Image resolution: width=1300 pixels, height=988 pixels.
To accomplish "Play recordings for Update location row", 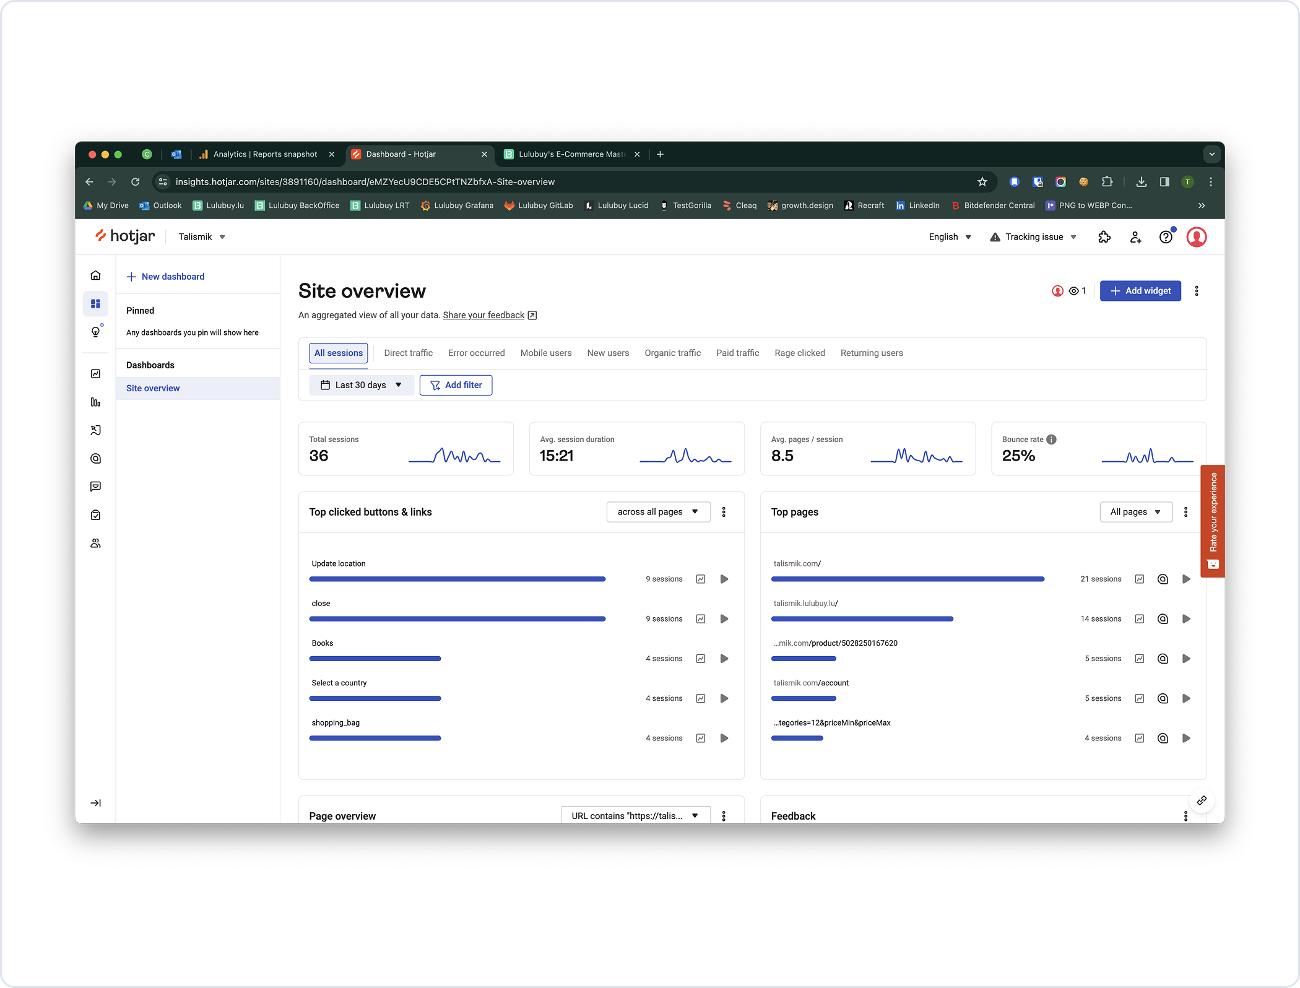I will [724, 579].
